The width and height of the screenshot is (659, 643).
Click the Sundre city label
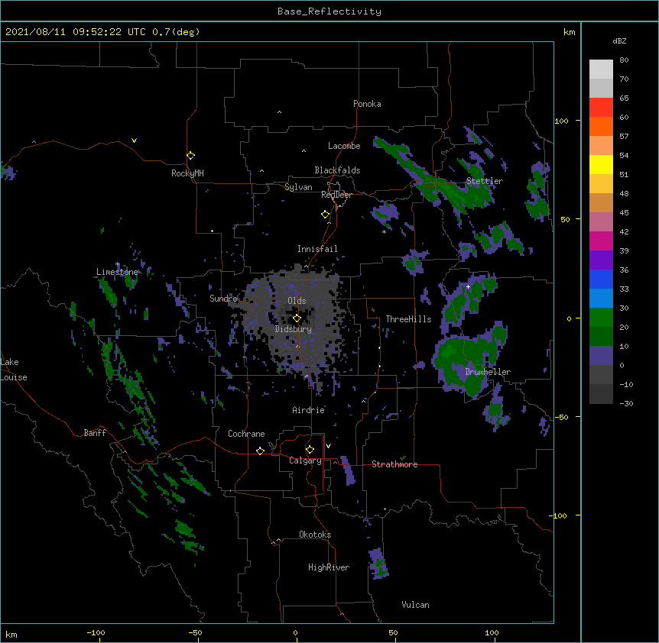[223, 299]
